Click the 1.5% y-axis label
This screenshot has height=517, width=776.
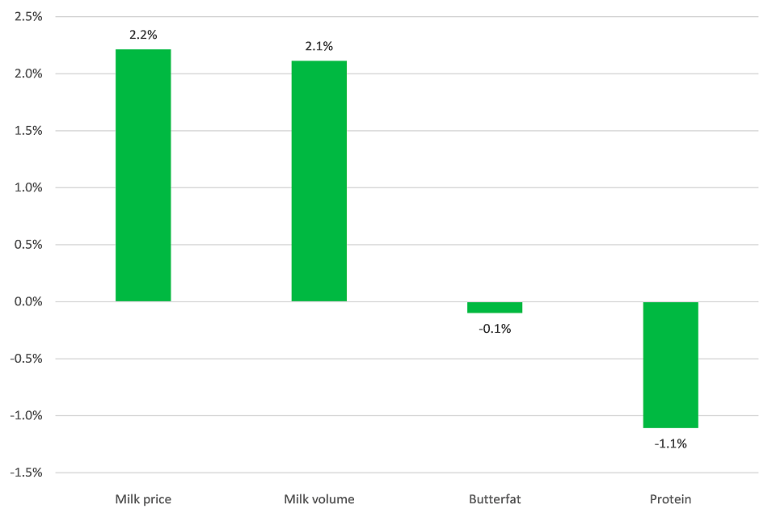click(x=27, y=131)
